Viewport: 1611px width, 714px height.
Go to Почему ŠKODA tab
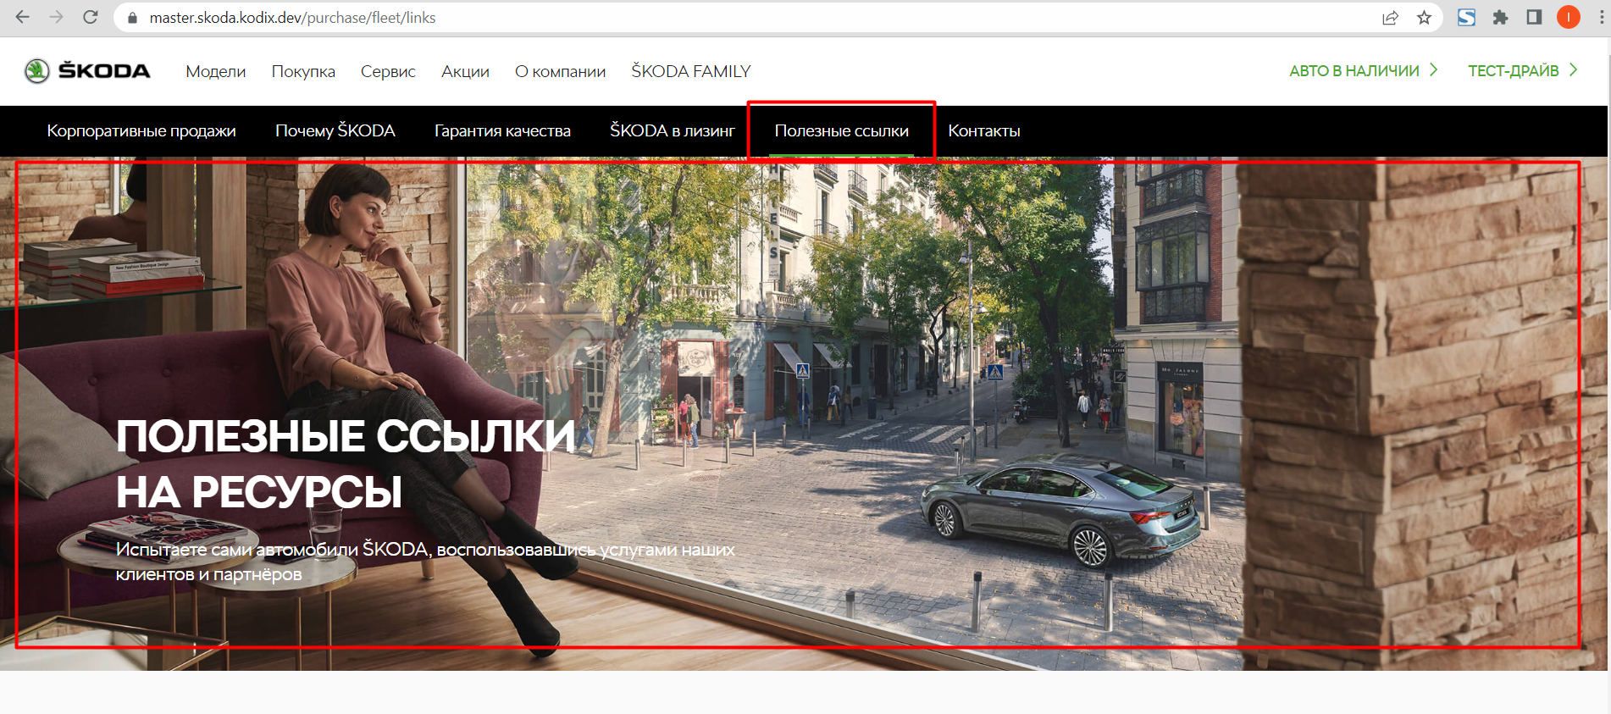335,130
